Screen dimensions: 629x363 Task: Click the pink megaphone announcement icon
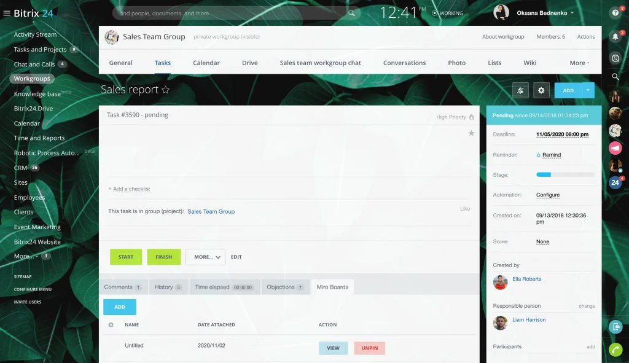click(x=615, y=148)
